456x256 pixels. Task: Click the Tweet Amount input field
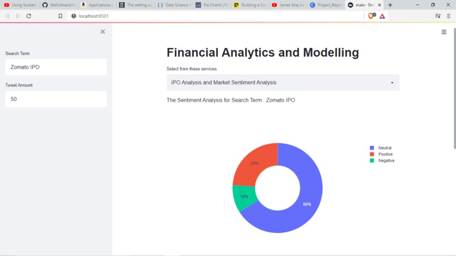56,99
